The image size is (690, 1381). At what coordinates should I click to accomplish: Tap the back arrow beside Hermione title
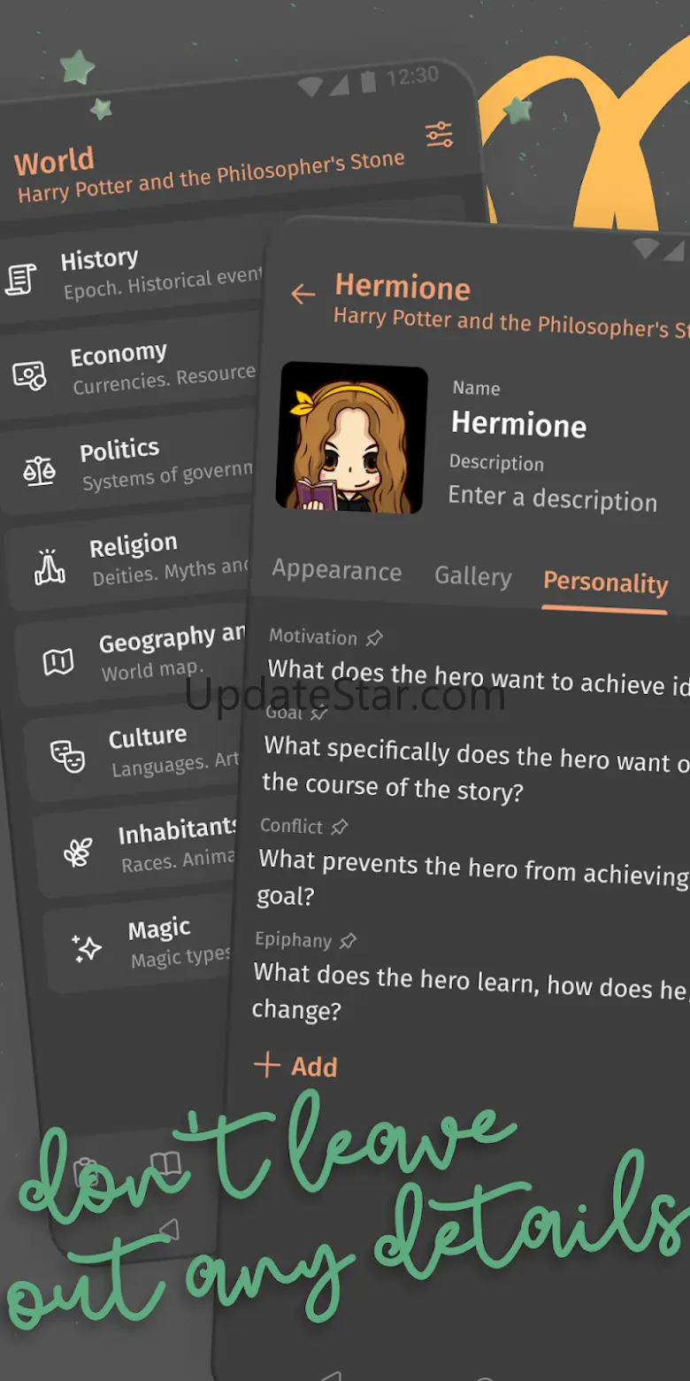click(x=303, y=294)
